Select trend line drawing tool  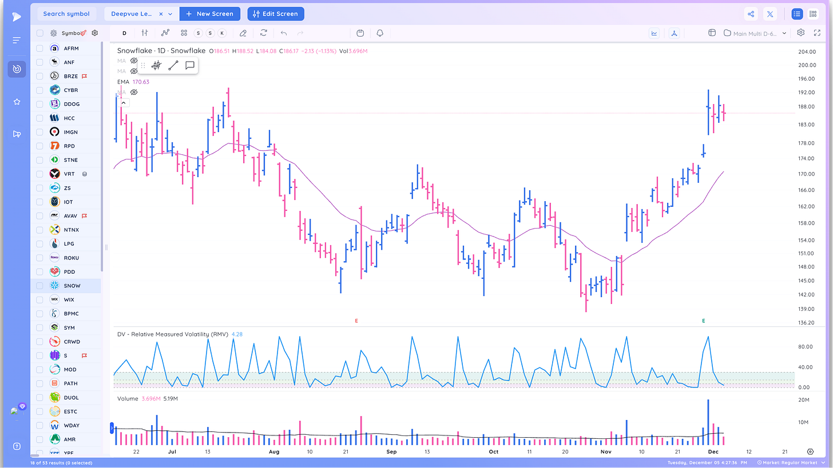coord(173,66)
